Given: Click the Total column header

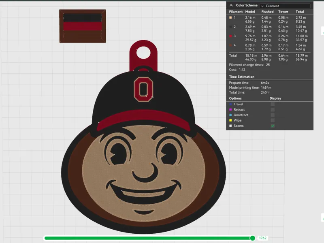Looking at the screenshot, I should 300,12.
